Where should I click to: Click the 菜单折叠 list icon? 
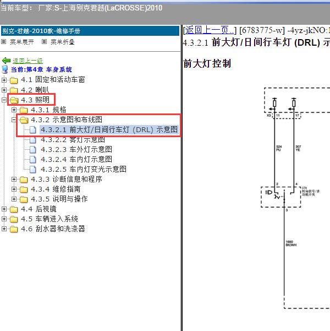click(44, 42)
